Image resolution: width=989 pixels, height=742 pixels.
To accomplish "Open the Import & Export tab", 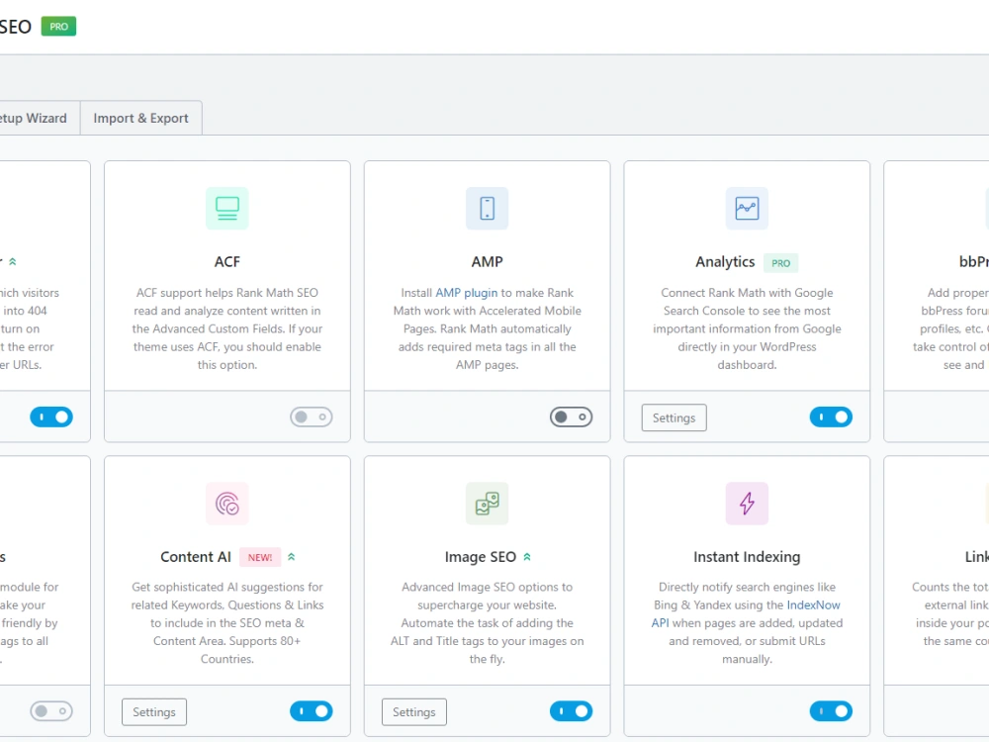I will (140, 118).
